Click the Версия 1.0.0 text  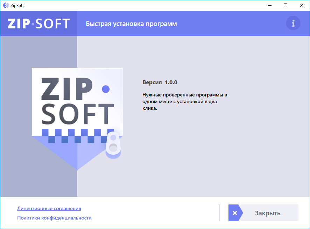[160, 82]
